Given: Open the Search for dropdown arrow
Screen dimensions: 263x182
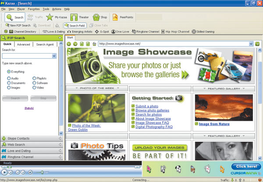Looking at the screenshot, I should point(53,56).
